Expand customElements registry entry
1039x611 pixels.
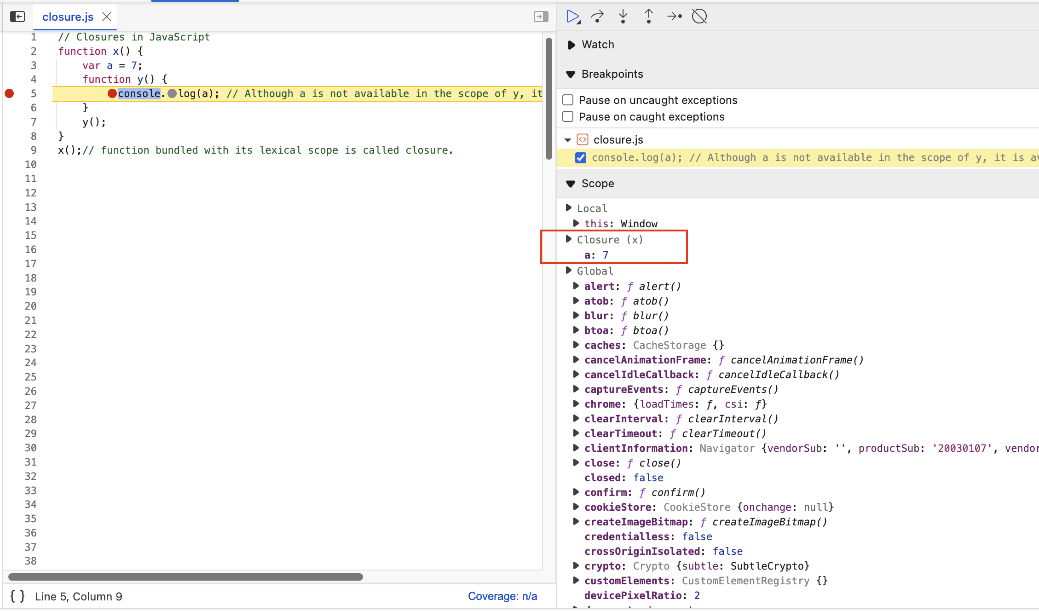pyautogui.click(x=576, y=580)
